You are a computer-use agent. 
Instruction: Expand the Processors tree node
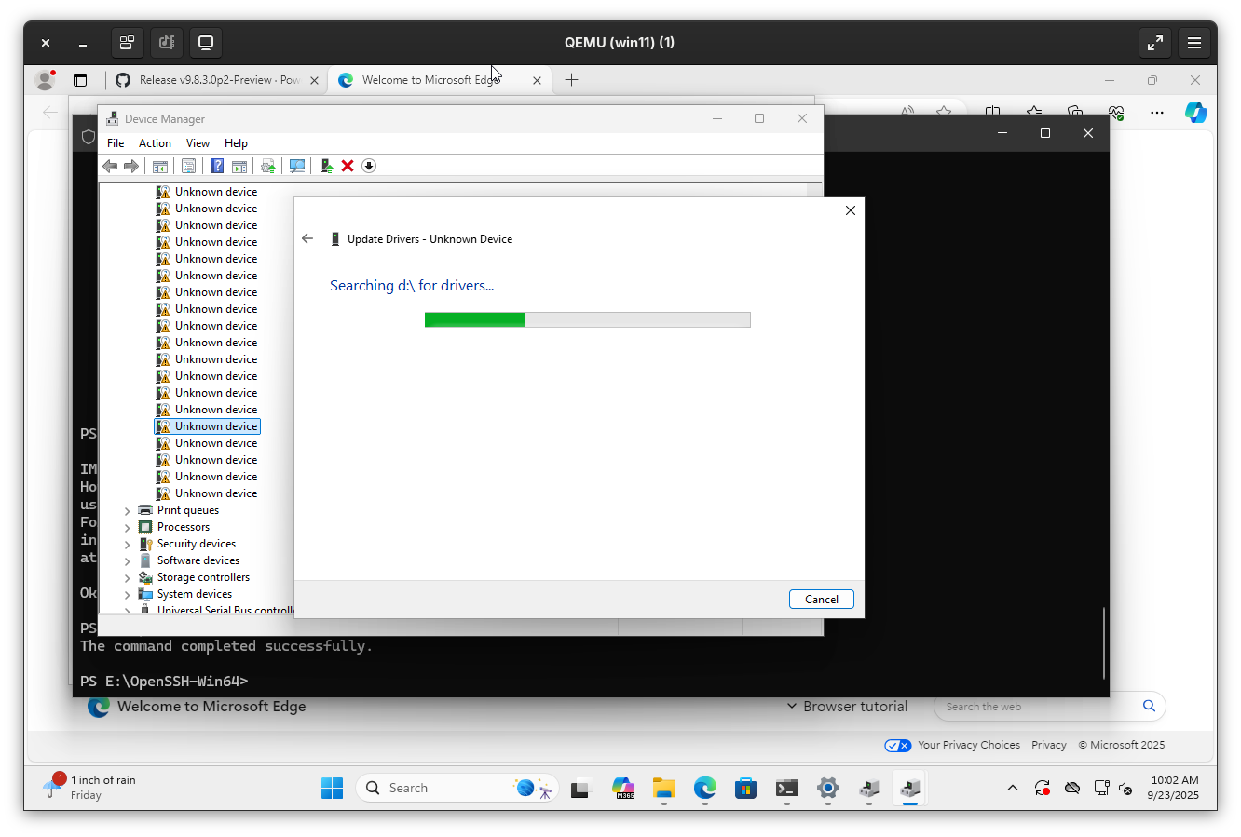point(128,528)
